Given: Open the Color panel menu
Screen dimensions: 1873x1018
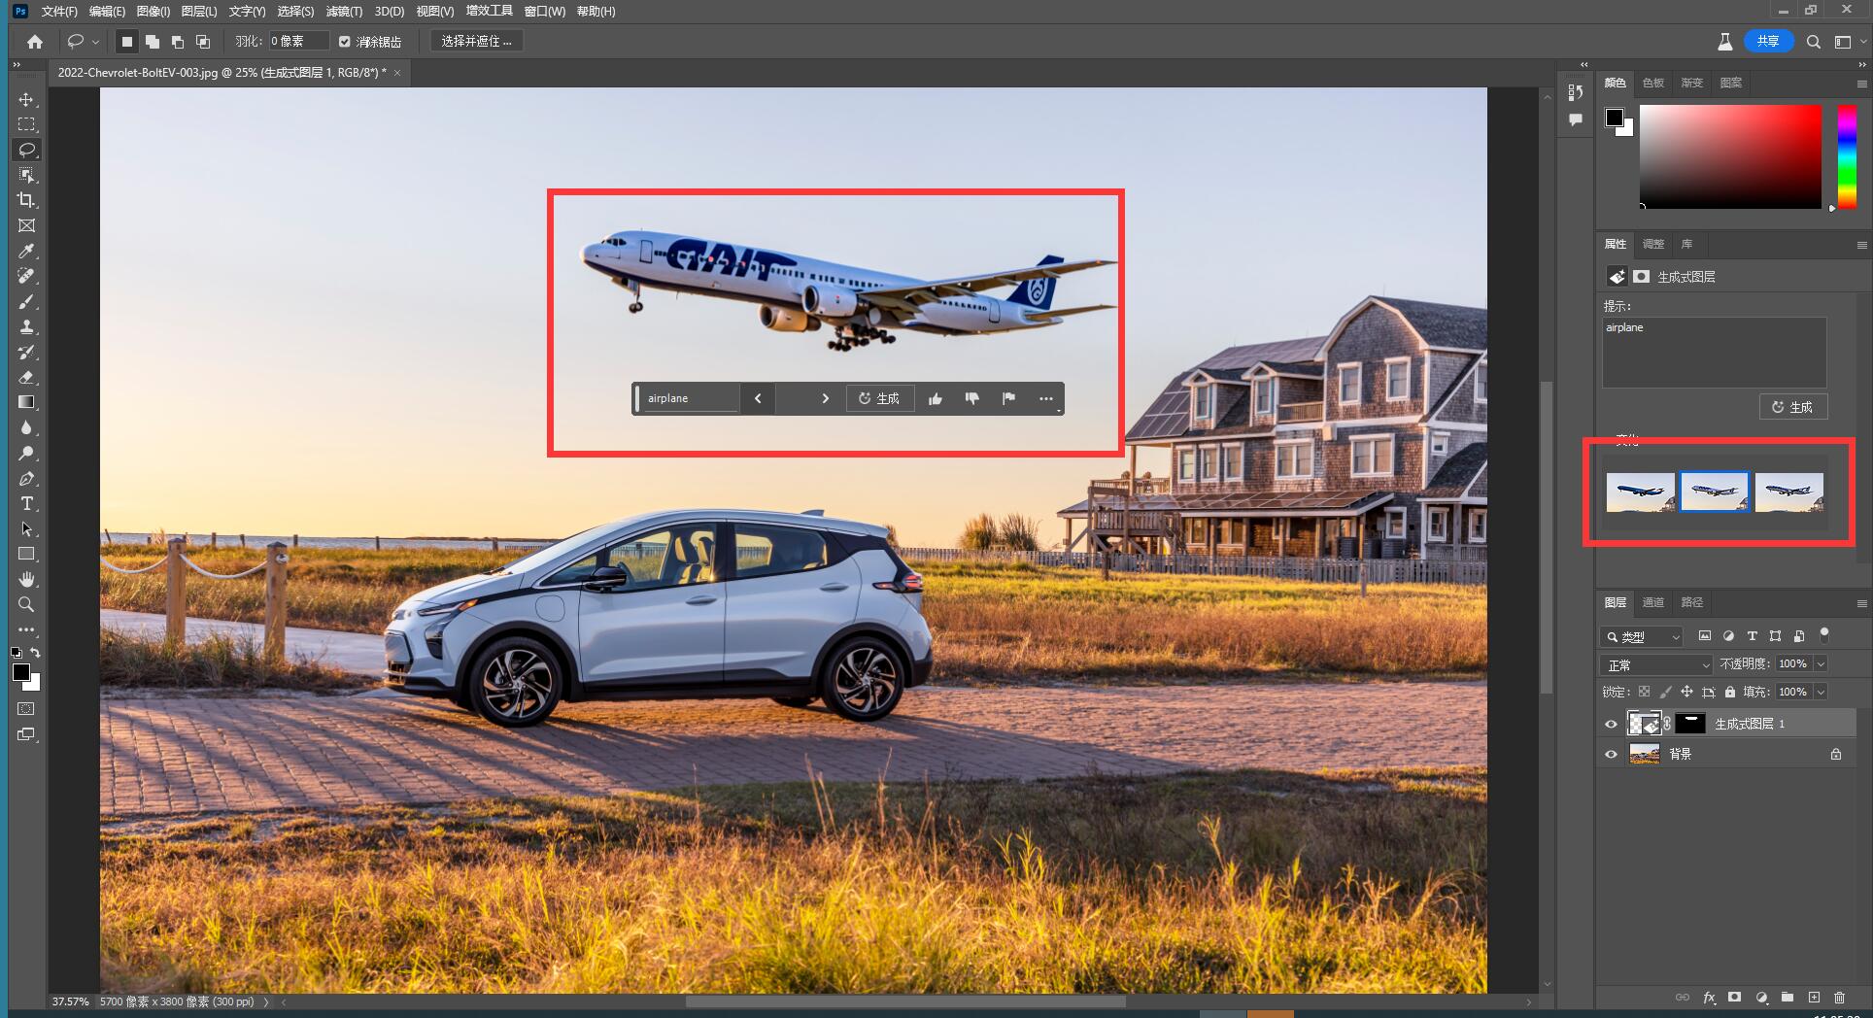Looking at the screenshot, I should pyautogui.click(x=1861, y=84).
